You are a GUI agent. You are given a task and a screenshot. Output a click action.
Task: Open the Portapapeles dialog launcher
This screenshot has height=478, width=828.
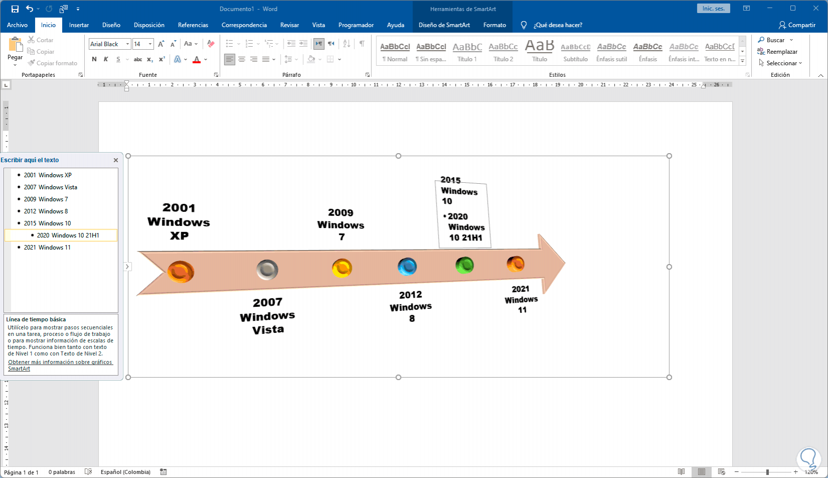pyautogui.click(x=81, y=75)
